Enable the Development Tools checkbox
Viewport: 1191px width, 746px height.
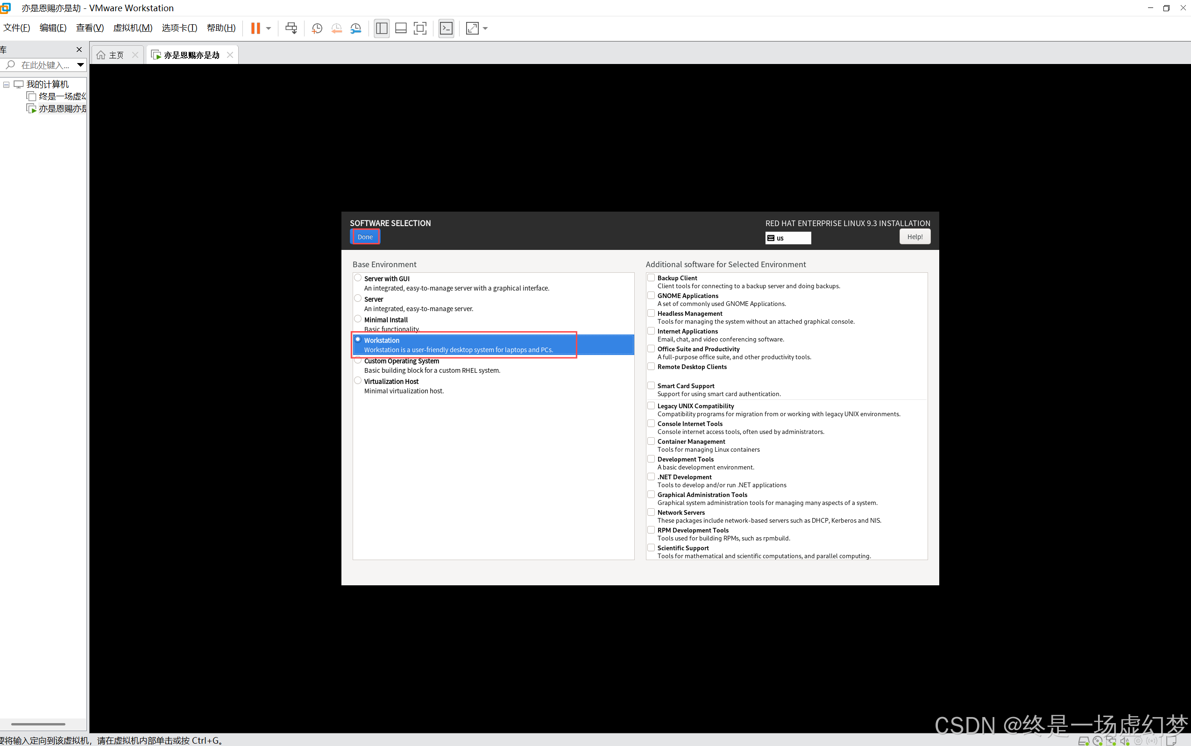(651, 459)
